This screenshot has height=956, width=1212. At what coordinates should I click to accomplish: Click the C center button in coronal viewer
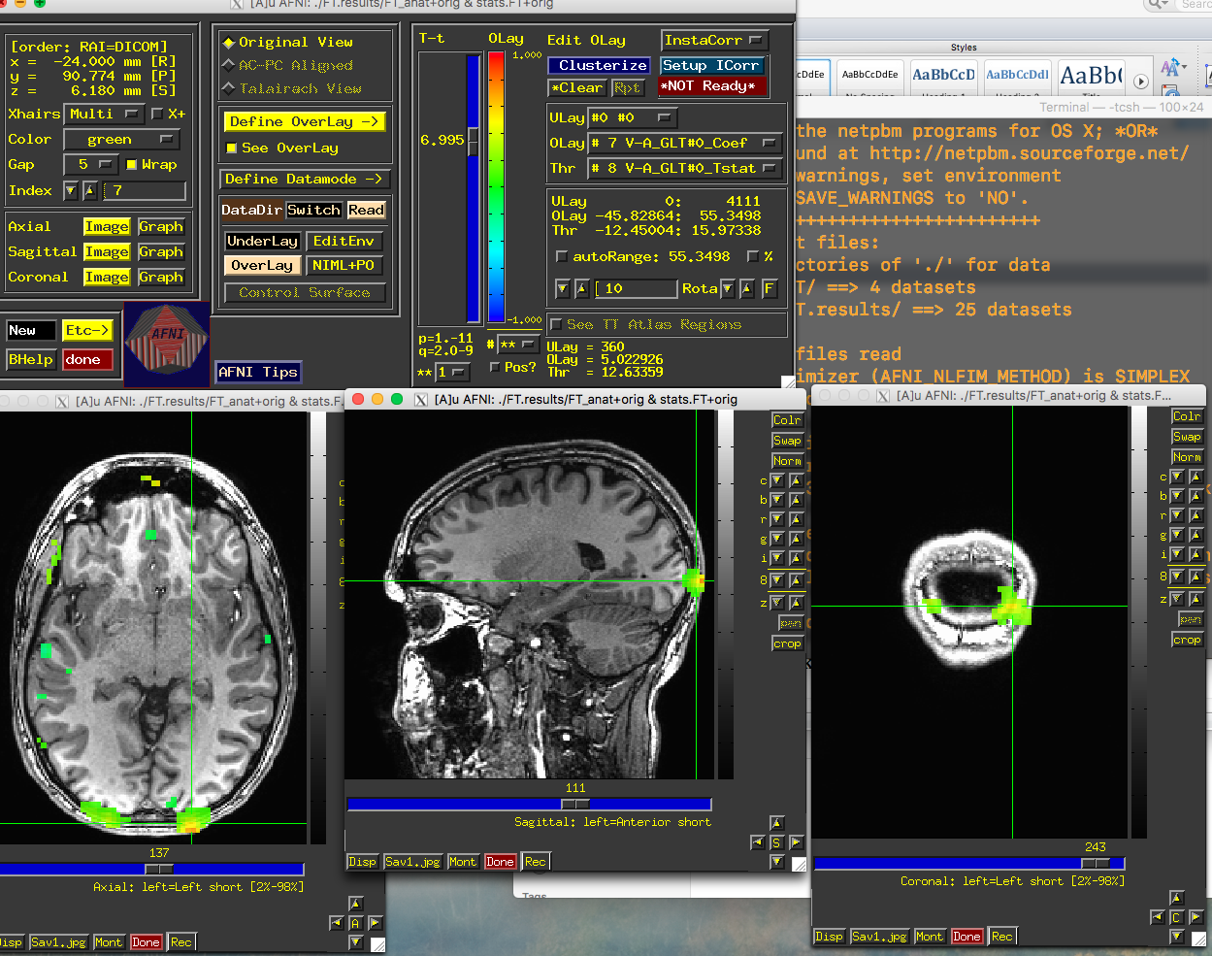point(1176,917)
